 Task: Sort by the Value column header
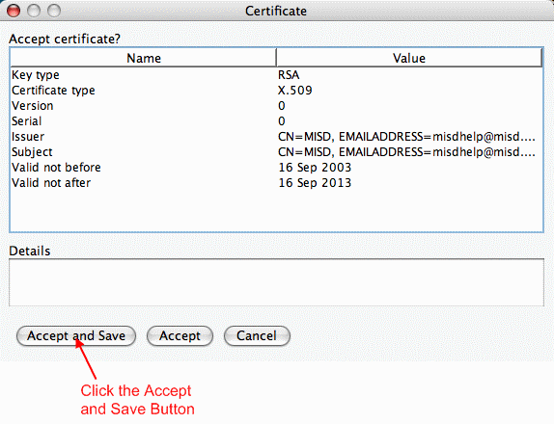coord(409,58)
